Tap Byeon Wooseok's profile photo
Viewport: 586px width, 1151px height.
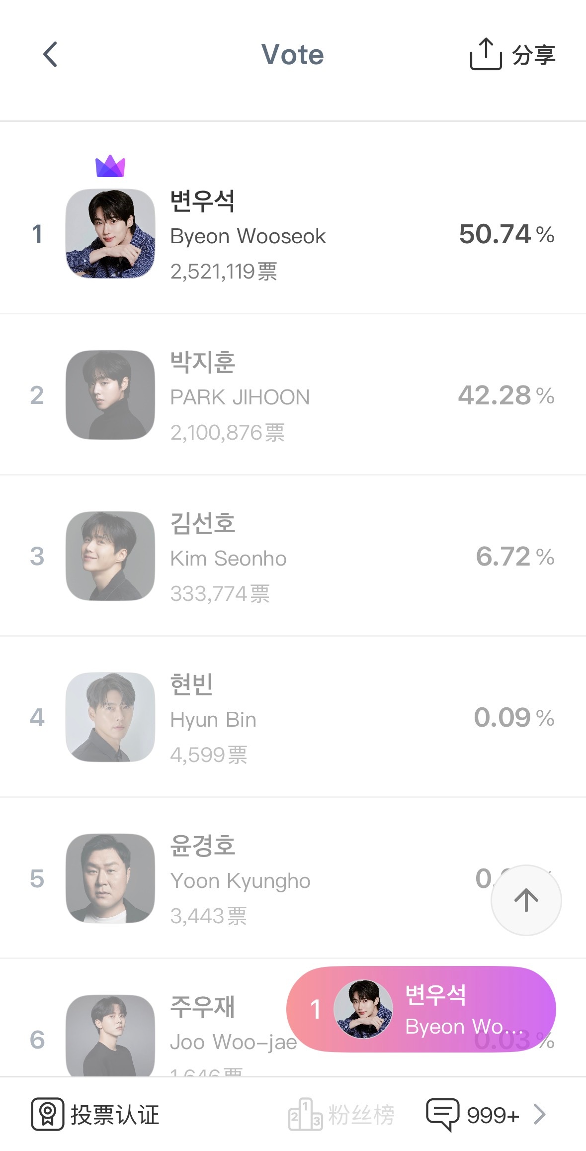(x=110, y=233)
